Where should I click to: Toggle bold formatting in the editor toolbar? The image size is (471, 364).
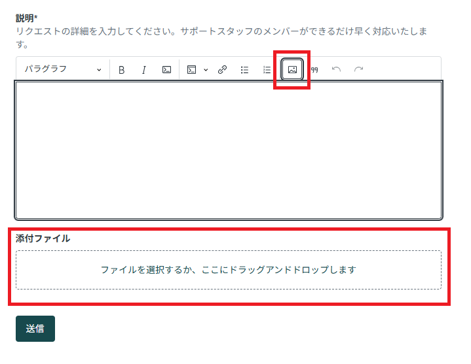121,70
